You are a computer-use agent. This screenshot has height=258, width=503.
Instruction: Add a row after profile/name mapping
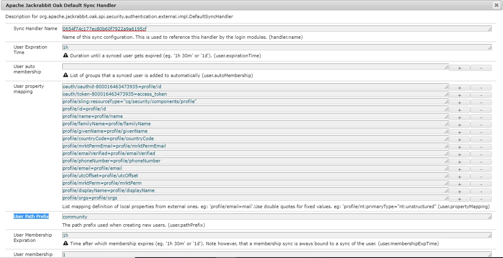click(x=460, y=117)
